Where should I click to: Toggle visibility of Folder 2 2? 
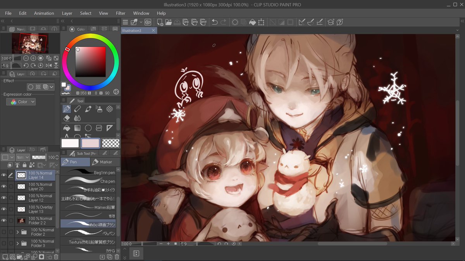(x=4, y=220)
